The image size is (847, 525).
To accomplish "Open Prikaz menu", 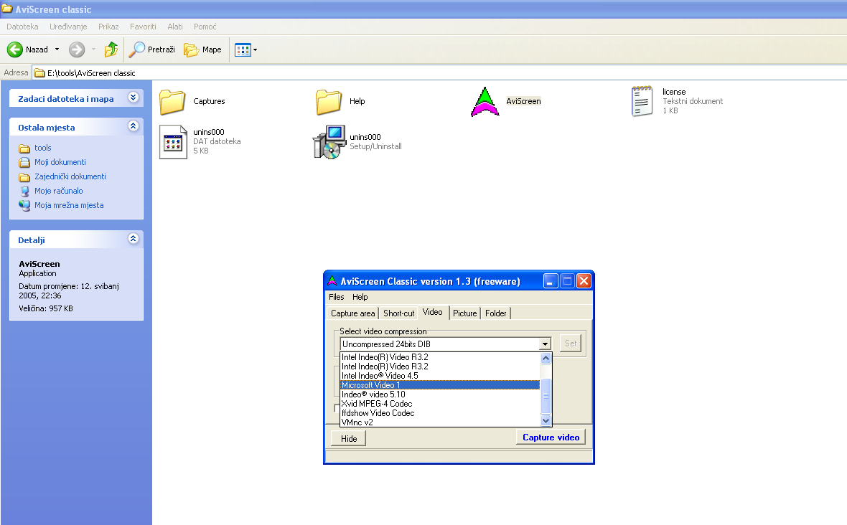I will pyautogui.click(x=108, y=27).
